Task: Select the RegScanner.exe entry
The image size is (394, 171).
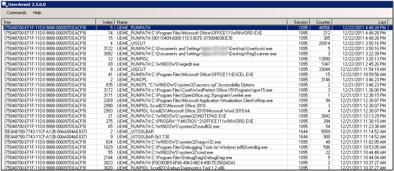Action: click(186, 54)
